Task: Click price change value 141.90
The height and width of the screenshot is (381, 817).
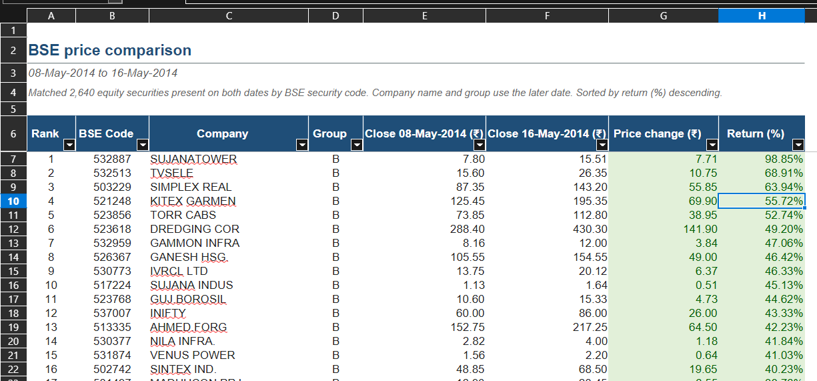Action: [x=663, y=229]
